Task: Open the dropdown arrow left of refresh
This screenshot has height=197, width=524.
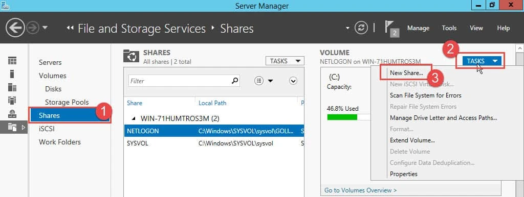Action: [347, 28]
